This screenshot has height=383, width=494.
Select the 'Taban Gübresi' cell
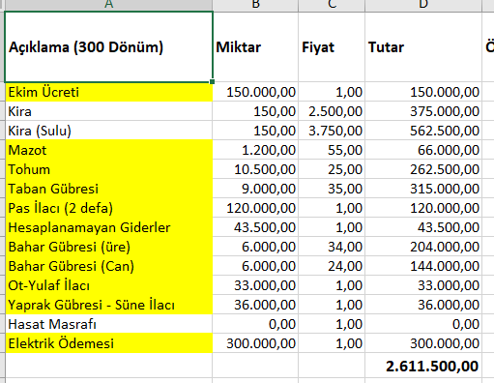[109, 189]
